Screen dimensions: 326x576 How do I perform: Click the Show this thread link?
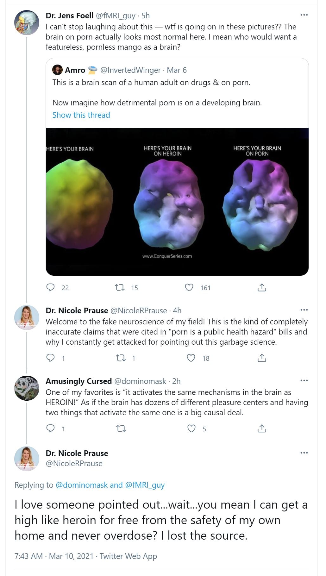[x=81, y=115]
